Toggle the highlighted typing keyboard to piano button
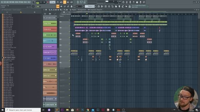The height and width of the screenshot is (112, 200). pyautogui.click(x=58, y=6)
